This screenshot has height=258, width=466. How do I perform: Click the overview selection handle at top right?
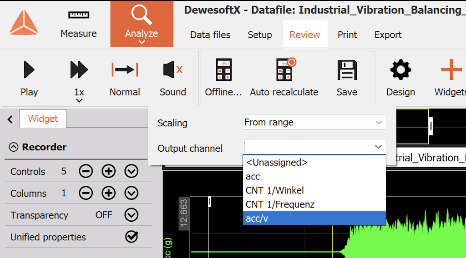[431, 126]
